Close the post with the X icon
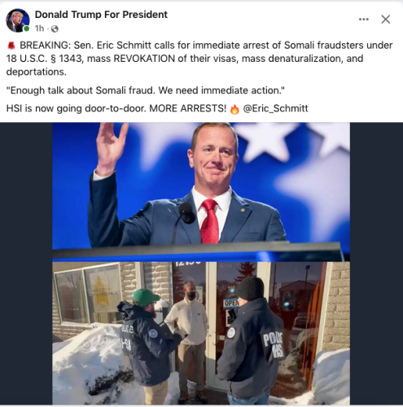403x407 pixels. [385, 20]
